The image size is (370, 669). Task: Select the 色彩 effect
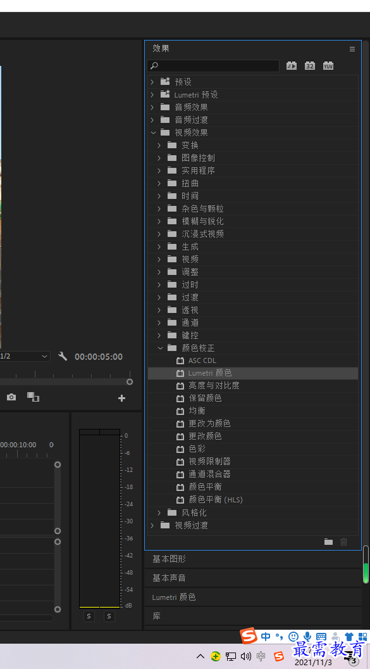coord(253,449)
